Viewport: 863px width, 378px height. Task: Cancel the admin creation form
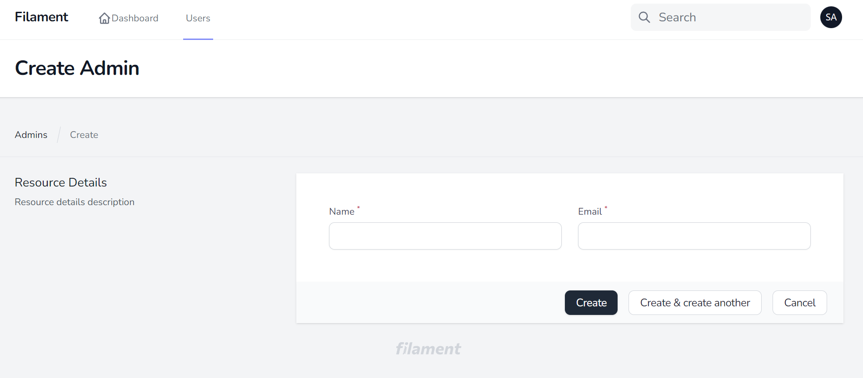(x=799, y=302)
